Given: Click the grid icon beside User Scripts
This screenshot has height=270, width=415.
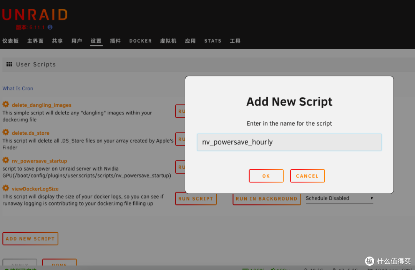Looking at the screenshot, I should point(9,64).
